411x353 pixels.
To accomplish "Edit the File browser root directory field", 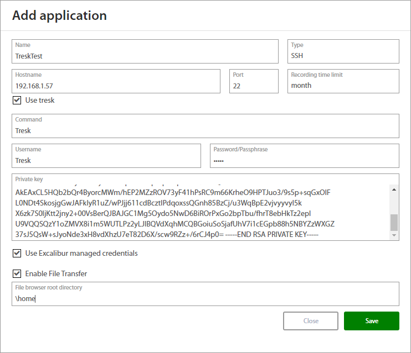I will click(205, 298).
